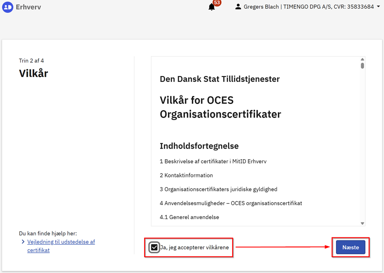The image size is (384, 273).
Task: Click the user profile silhouette icon
Action: pos(238,7)
